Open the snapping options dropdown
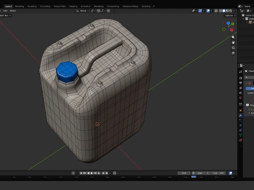The height and width of the screenshot is (190, 254). [x=103, y=11]
